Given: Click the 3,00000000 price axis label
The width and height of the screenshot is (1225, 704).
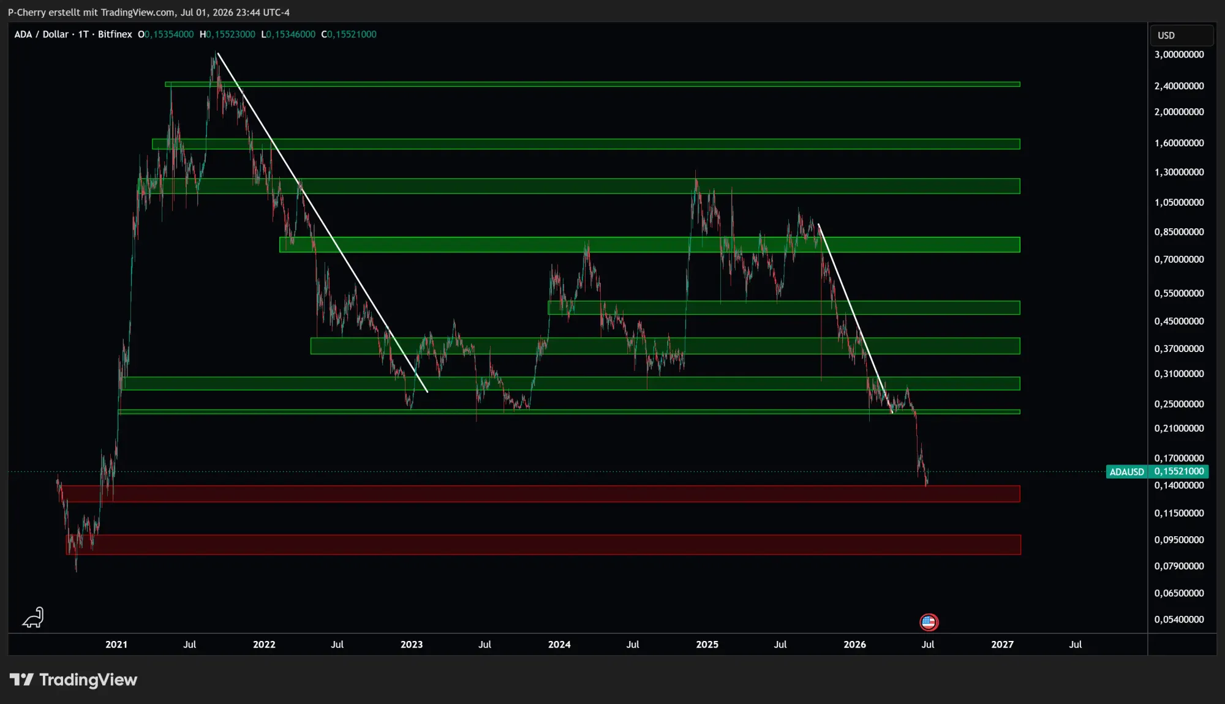Looking at the screenshot, I should pos(1179,54).
